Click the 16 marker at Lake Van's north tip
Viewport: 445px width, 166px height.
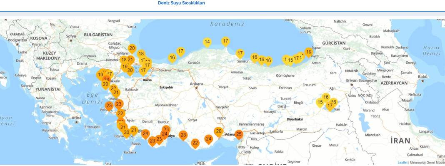[326, 98]
